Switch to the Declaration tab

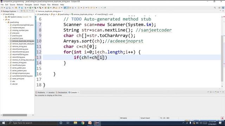62,92
